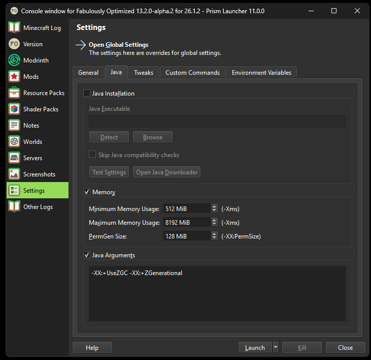
Task: Select the Java tab
Action: tap(116, 72)
